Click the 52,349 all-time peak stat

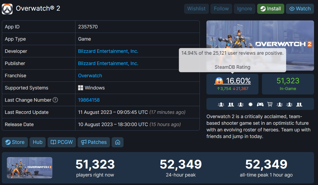[x=266, y=168]
